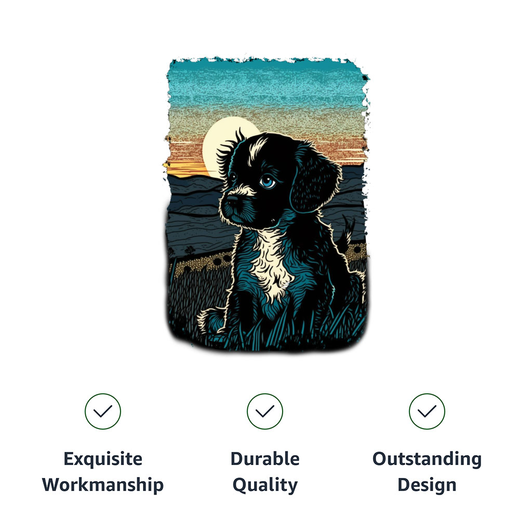532x532 pixels.
Task: Click the puppy's black nose
Action: pos(232,199)
